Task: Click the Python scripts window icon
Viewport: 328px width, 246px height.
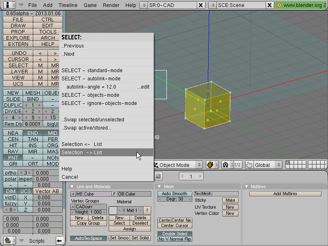Action: (8, 241)
